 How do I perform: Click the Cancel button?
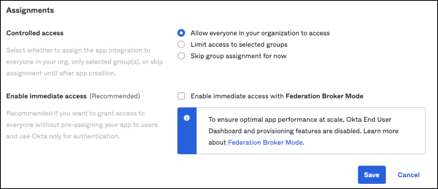coord(408,175)
